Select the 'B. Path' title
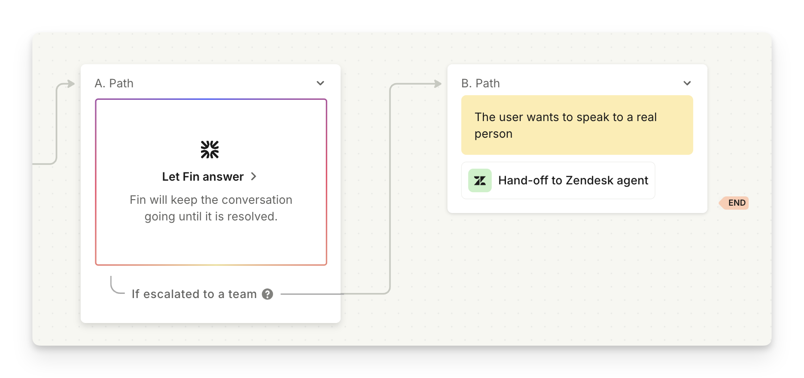The height and width of the screenshot is (378, 804). pos(481,84)
